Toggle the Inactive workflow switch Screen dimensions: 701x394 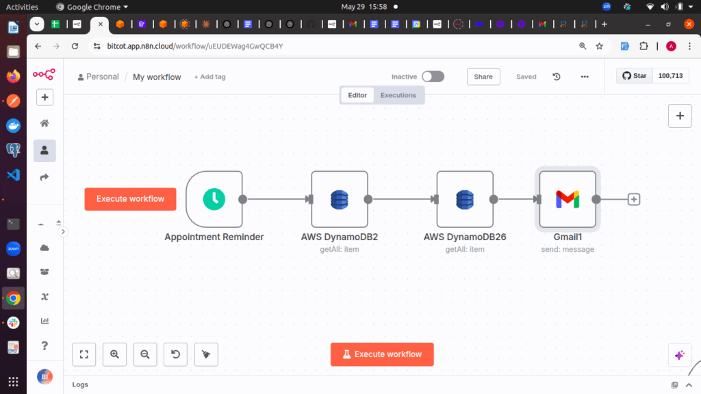(x=433, y=77)
